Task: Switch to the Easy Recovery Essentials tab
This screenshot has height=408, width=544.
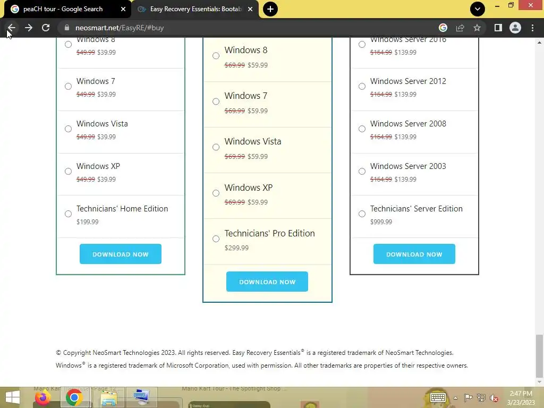Action: tap(195, 9)
